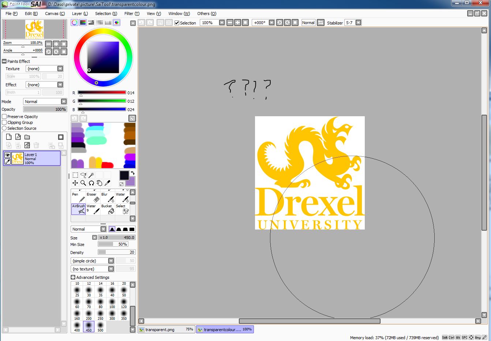
Task: Select the Move tool
Action: pos(75,183)
